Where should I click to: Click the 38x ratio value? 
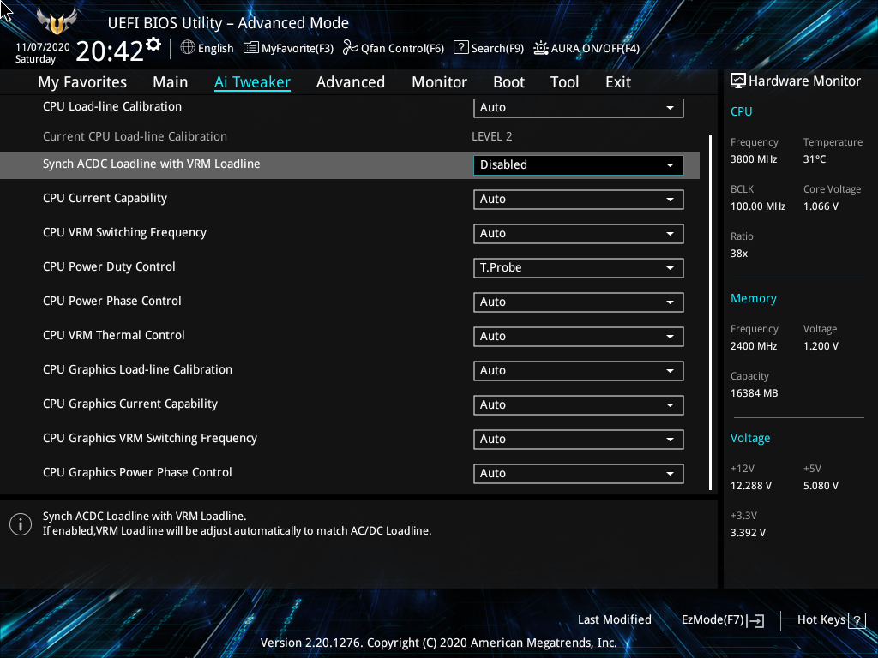738,254
